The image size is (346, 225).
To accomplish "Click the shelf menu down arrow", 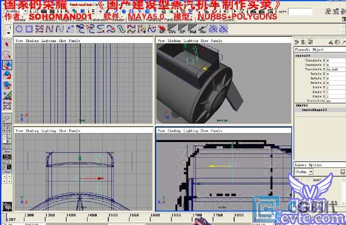I will click(9, 33).
